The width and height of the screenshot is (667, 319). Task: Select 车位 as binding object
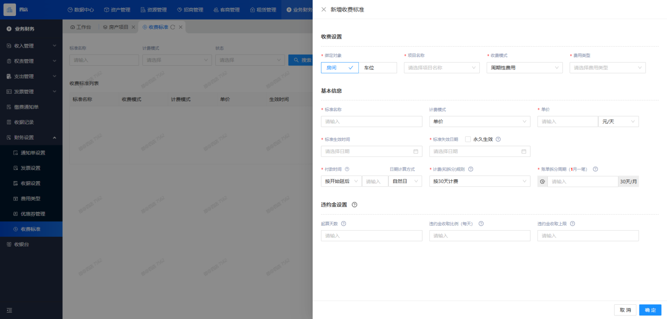pyautogui.click(x=378, y=68)
